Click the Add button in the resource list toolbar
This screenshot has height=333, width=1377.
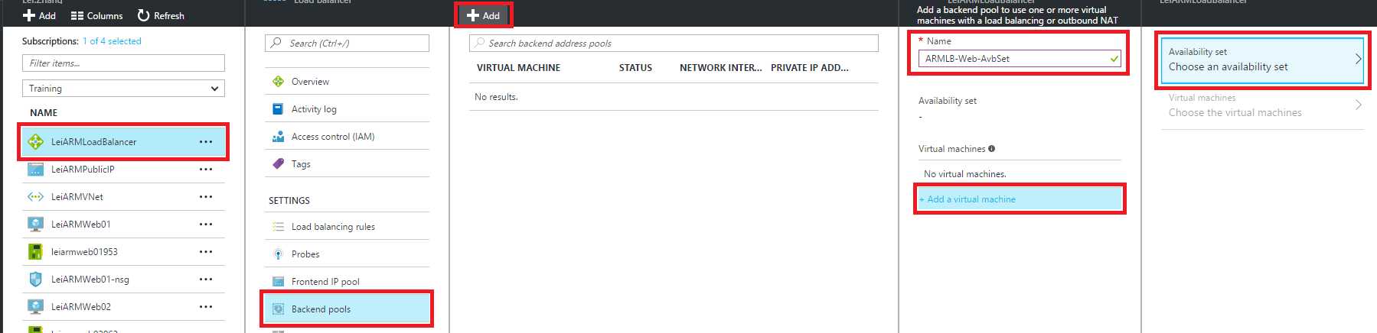[x=39, y=15]
